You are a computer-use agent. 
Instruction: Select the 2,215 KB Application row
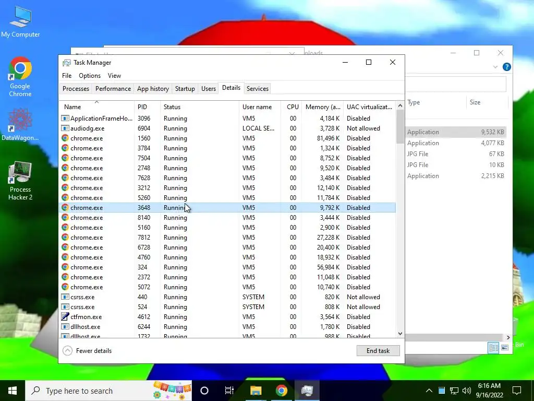pyautogui.click(x=456, y=175)
